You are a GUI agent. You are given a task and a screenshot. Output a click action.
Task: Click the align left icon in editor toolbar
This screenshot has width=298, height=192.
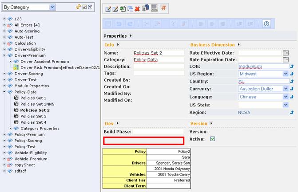coord(201,24)
